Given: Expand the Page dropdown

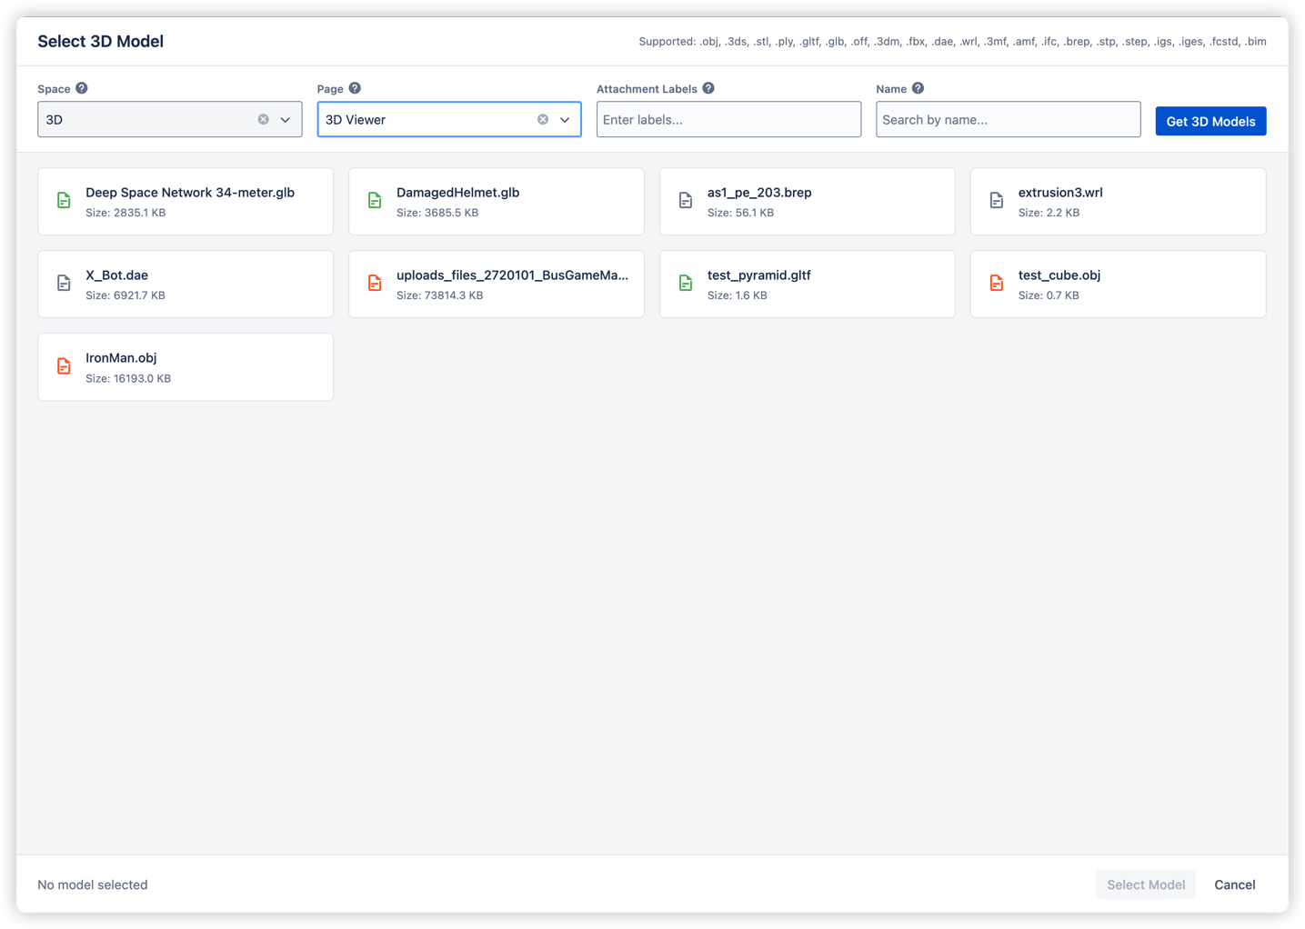Looking at the screenshot, I should click(564, 119).
